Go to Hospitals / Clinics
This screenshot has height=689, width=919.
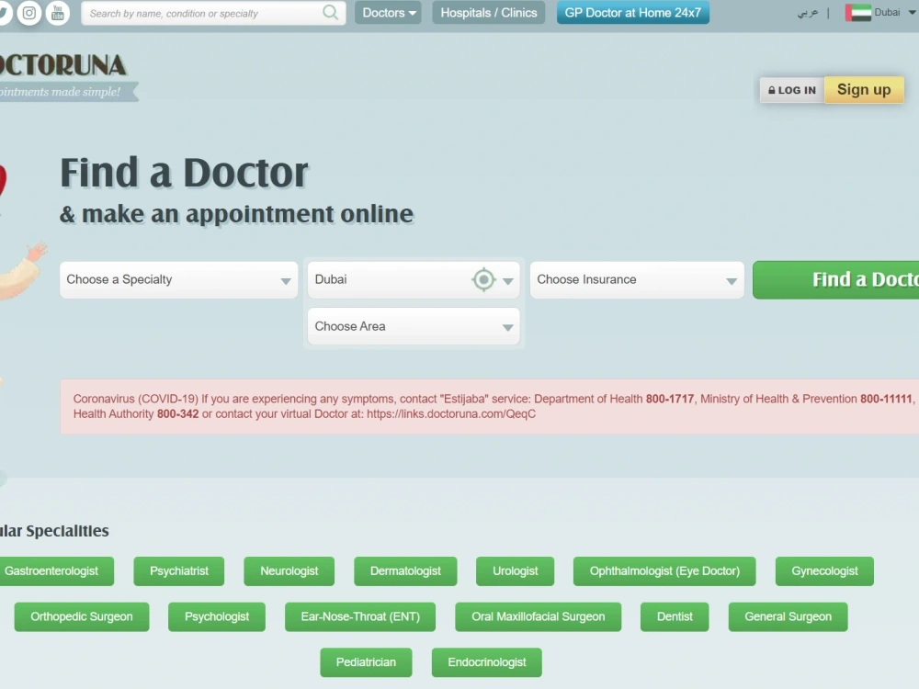coord(488,12)
